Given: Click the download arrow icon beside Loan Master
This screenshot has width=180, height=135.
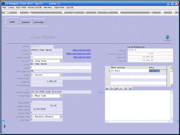Looking at the screenshot, I should (x=167, y=38).
